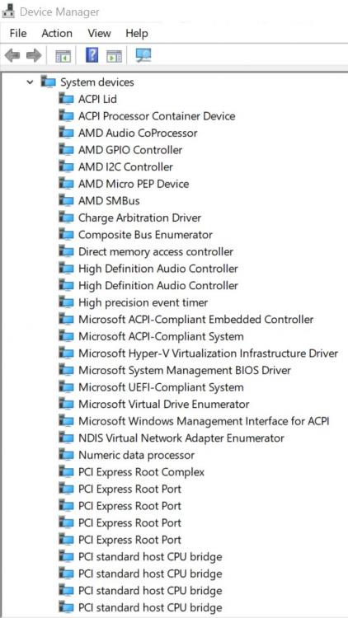Click the Forward arrow toolbar icon
The height and width of the screenshot is (618, 348).
click(34, 55)
